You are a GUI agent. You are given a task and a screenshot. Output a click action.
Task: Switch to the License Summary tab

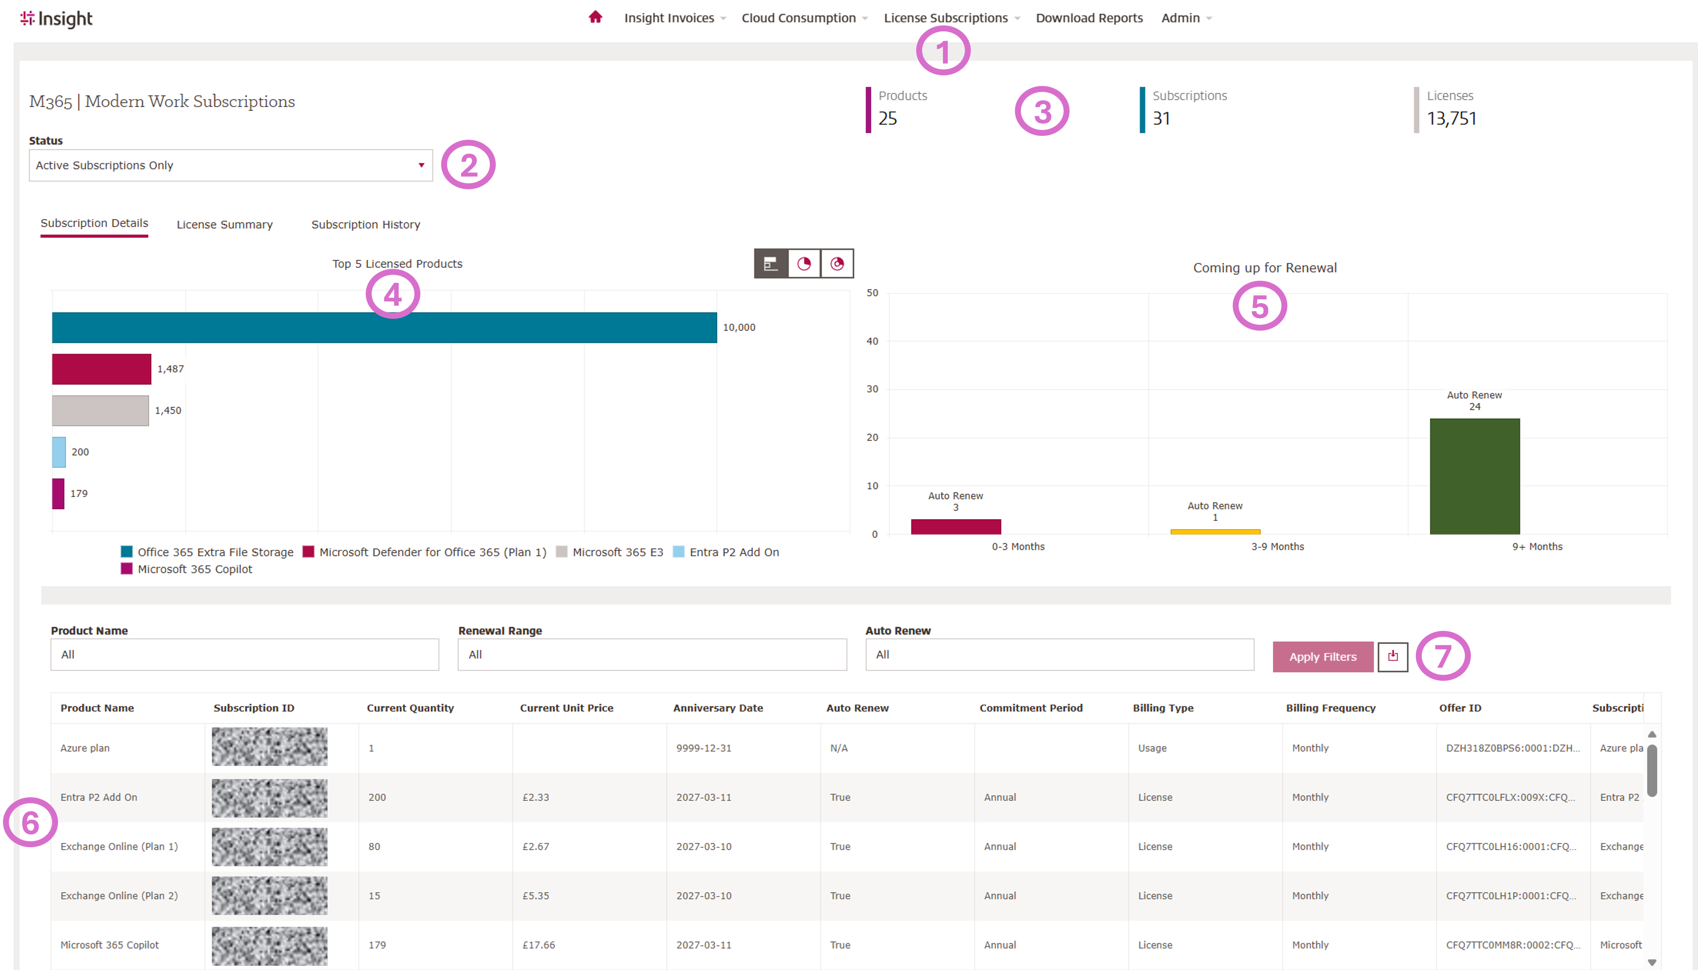pyautogui.click(x=225, y=224)
